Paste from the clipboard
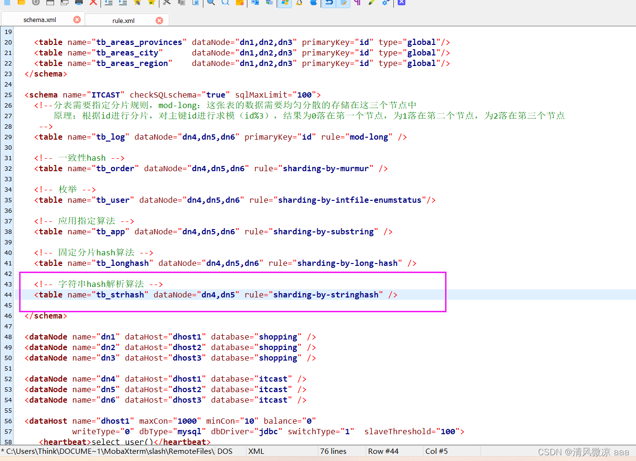Screen dimensions: 636x461 click(x=196, y=2)
